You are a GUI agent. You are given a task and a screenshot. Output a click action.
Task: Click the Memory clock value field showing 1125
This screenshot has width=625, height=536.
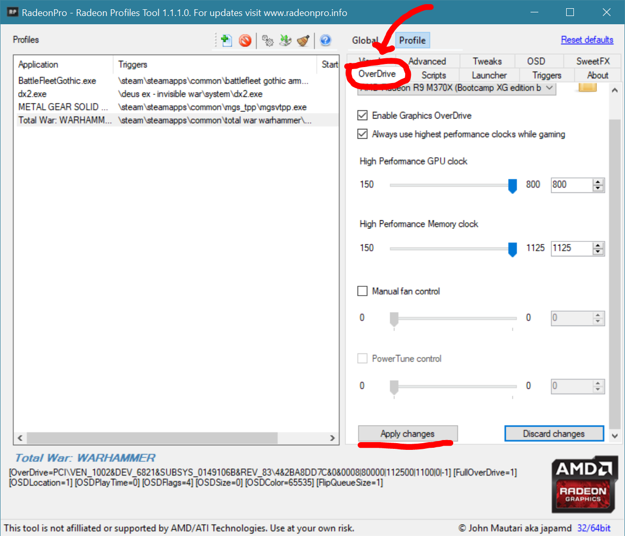tap(571, 248)
